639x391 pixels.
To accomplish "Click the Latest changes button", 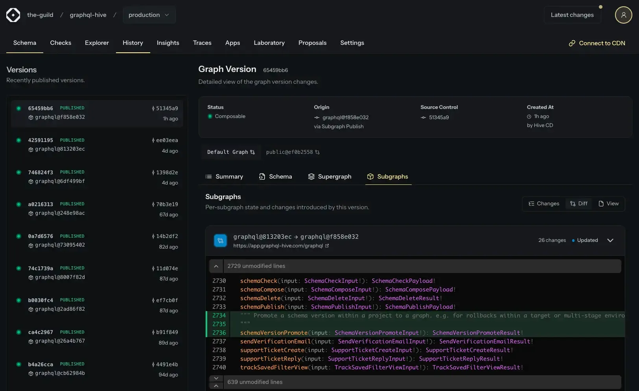I will click(x=572, y=15).
